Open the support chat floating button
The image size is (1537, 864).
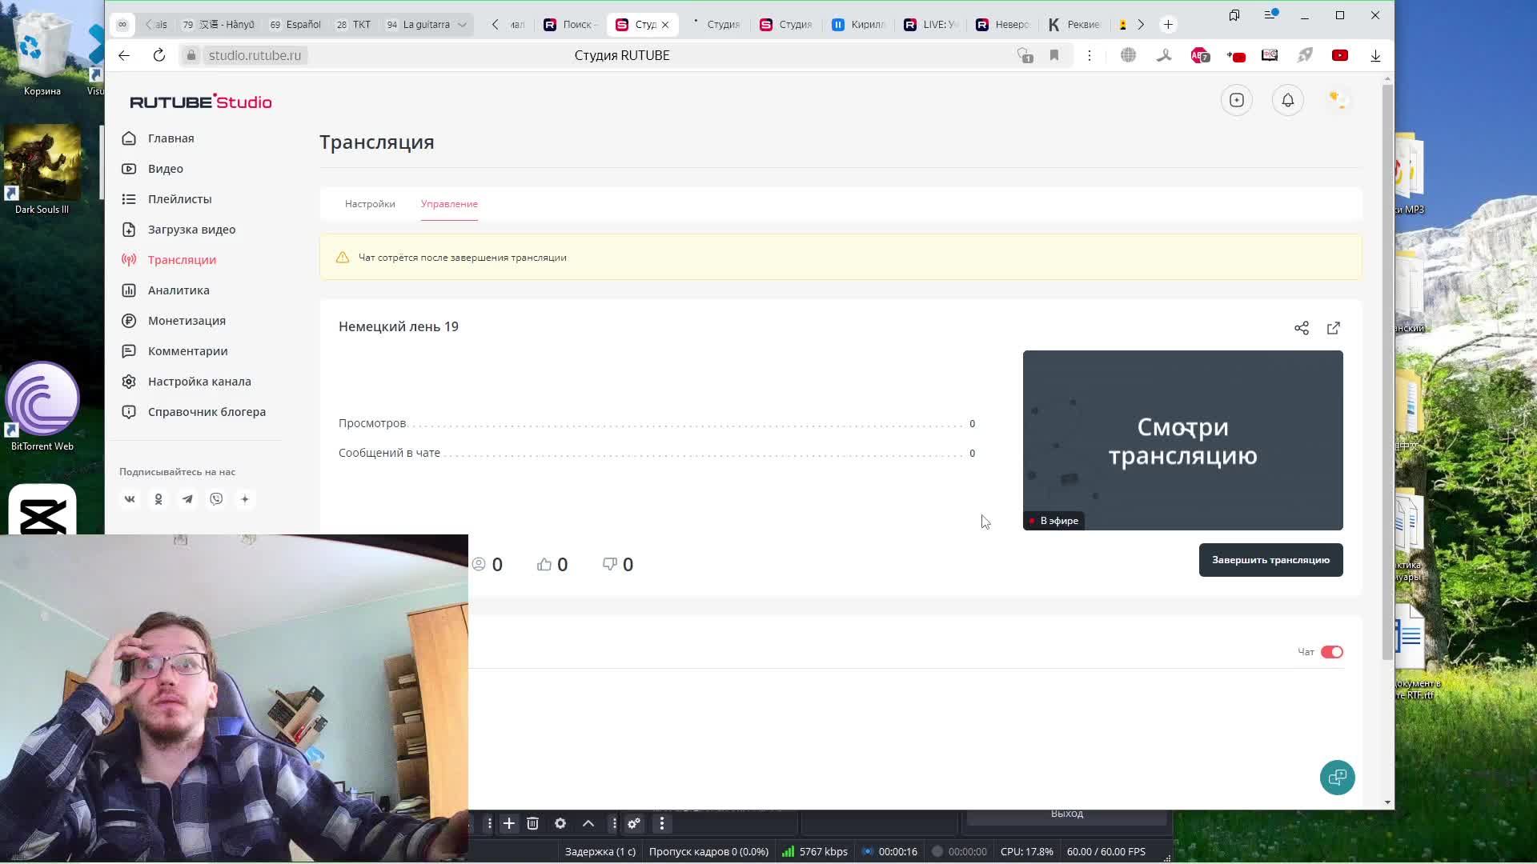coord(1337,777)
